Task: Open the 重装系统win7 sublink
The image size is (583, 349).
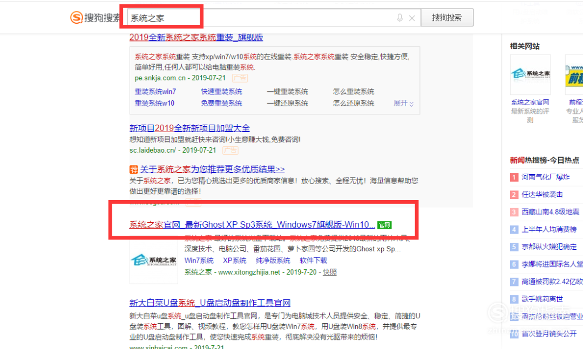Action: [x=155, y=92]
